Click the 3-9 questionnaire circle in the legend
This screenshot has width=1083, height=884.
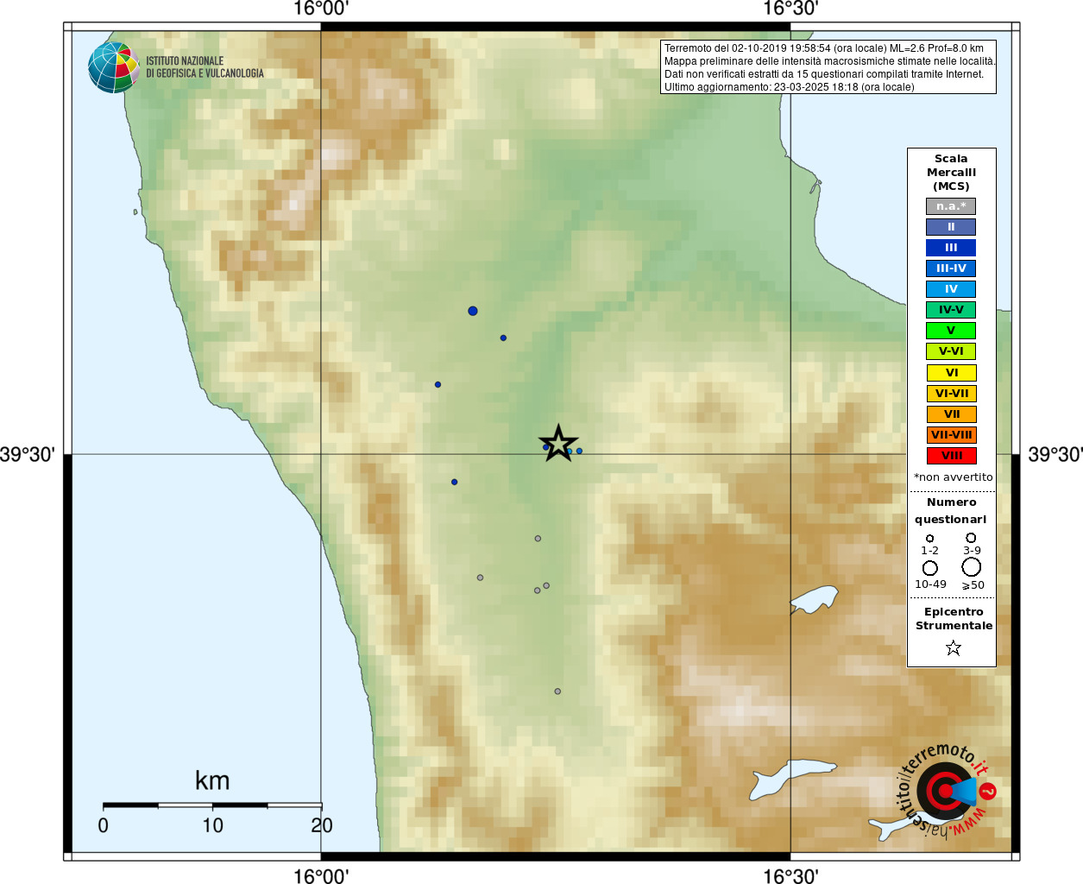(971, 537)
